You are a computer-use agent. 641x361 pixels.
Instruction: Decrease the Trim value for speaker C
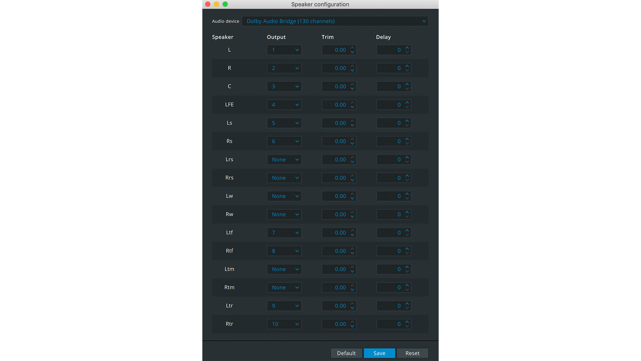click(352, 88)
